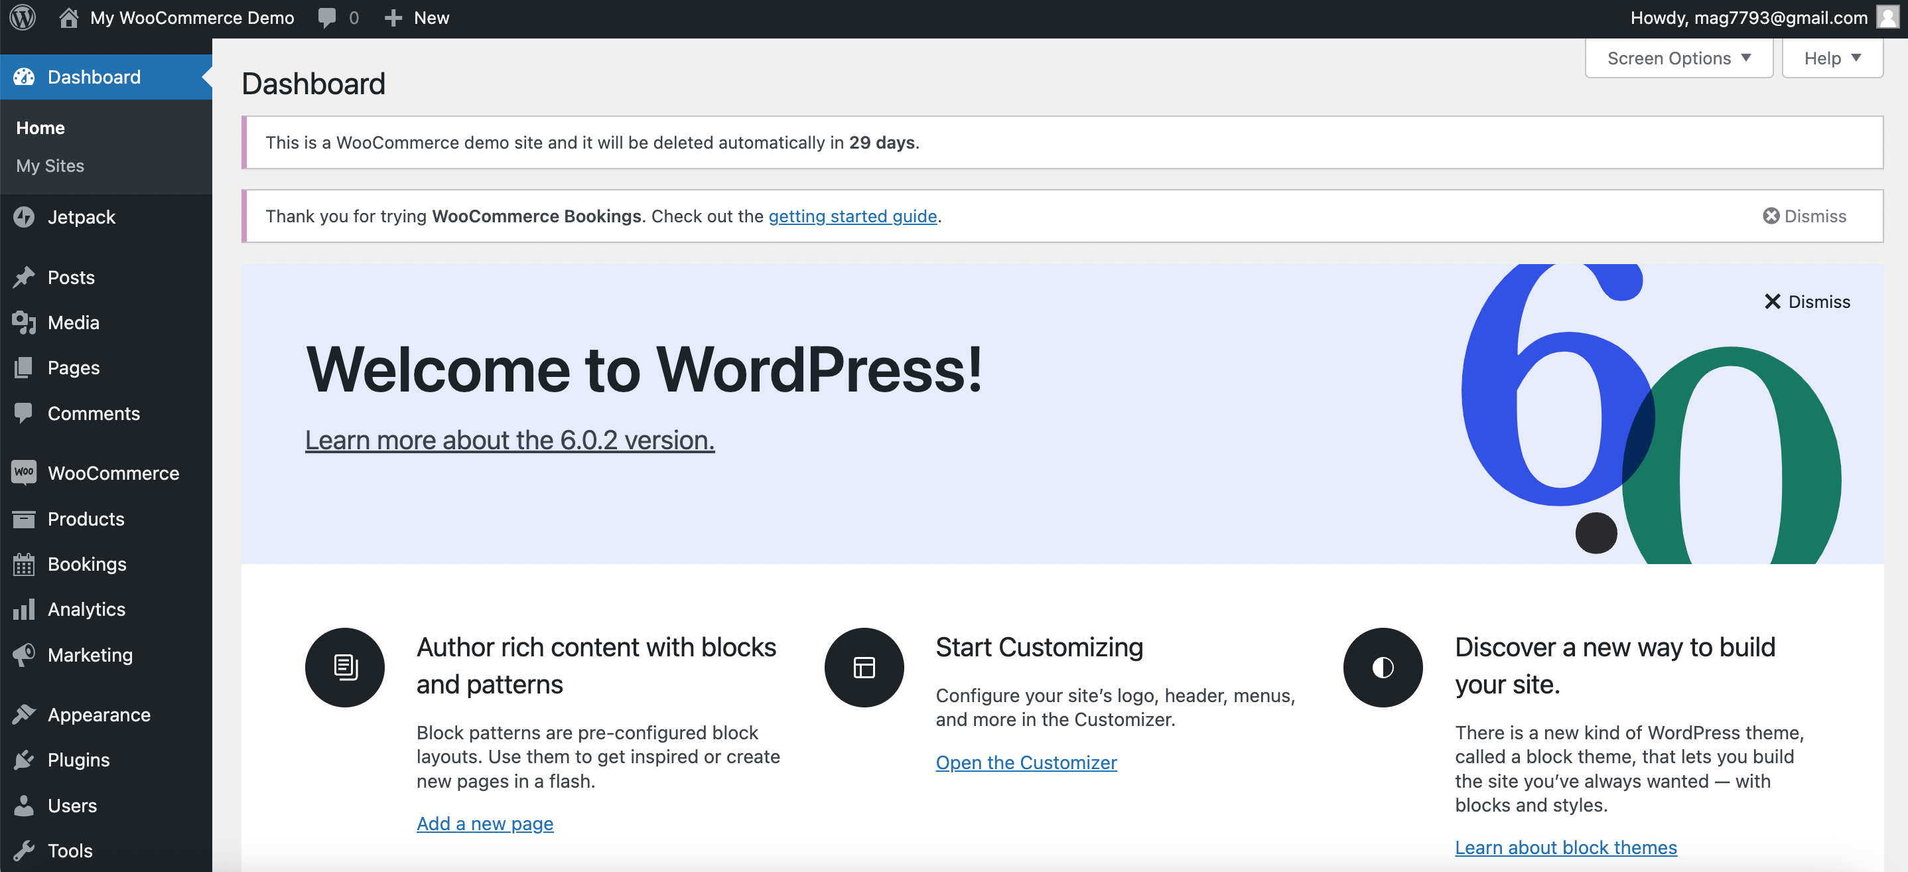Click the home icon in admin bar
This screenshot has height=872, width=1908.
[69, 18]
